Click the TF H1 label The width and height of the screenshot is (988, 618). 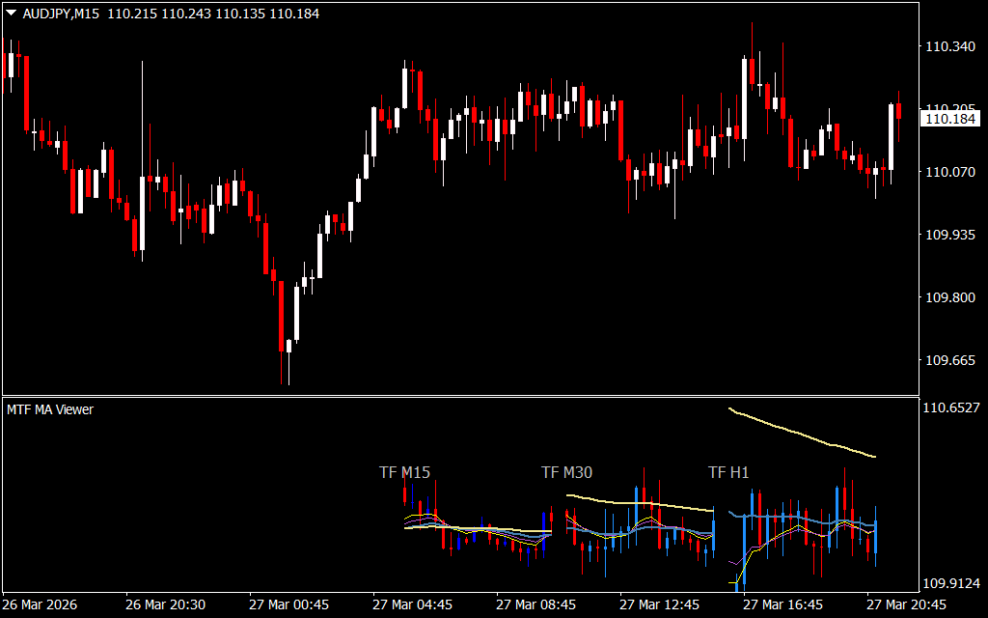point(728,472)
